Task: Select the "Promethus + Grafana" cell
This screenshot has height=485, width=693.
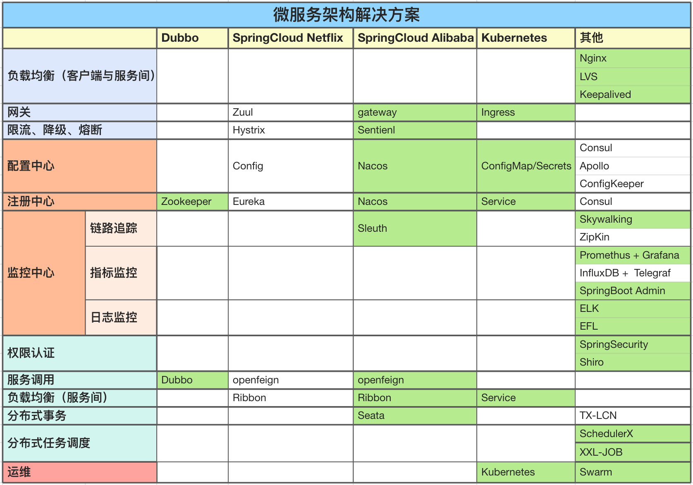Action: point(633,255)
